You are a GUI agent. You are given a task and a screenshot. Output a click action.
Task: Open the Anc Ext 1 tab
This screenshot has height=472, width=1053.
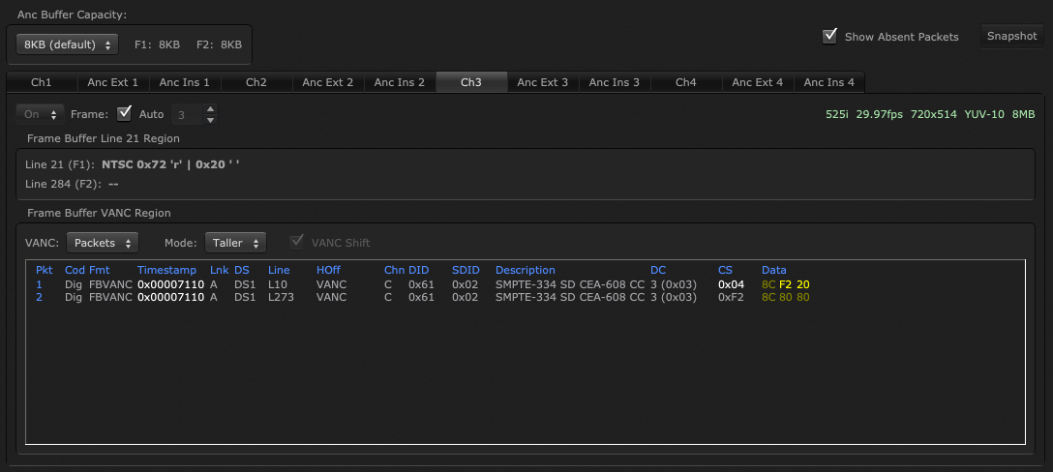coord(113,82)
